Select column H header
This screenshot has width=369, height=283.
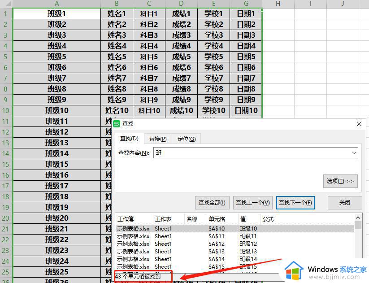point(278,4)
